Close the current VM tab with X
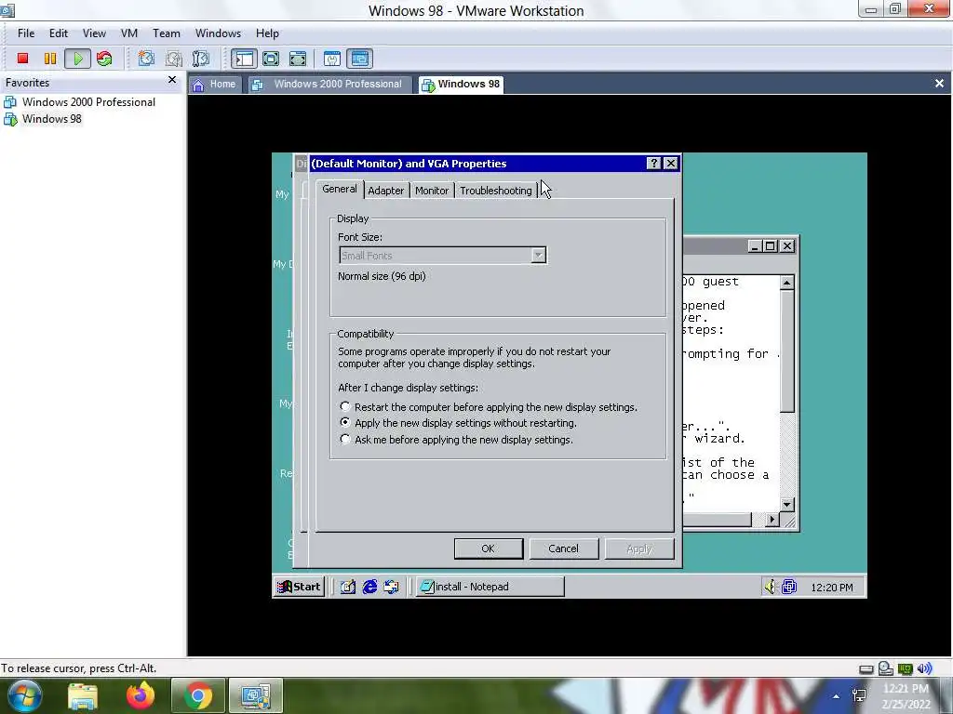The height and width of the screenshot is (714, 953). [x=939, y=83]
